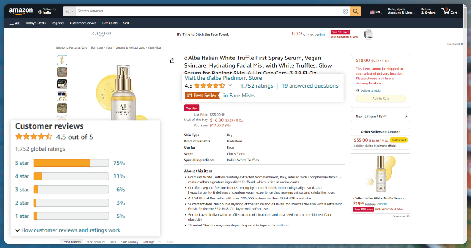Click the Sponsored info icon under the ad card
Screen dimensions: 471x248
click(408, 216)
